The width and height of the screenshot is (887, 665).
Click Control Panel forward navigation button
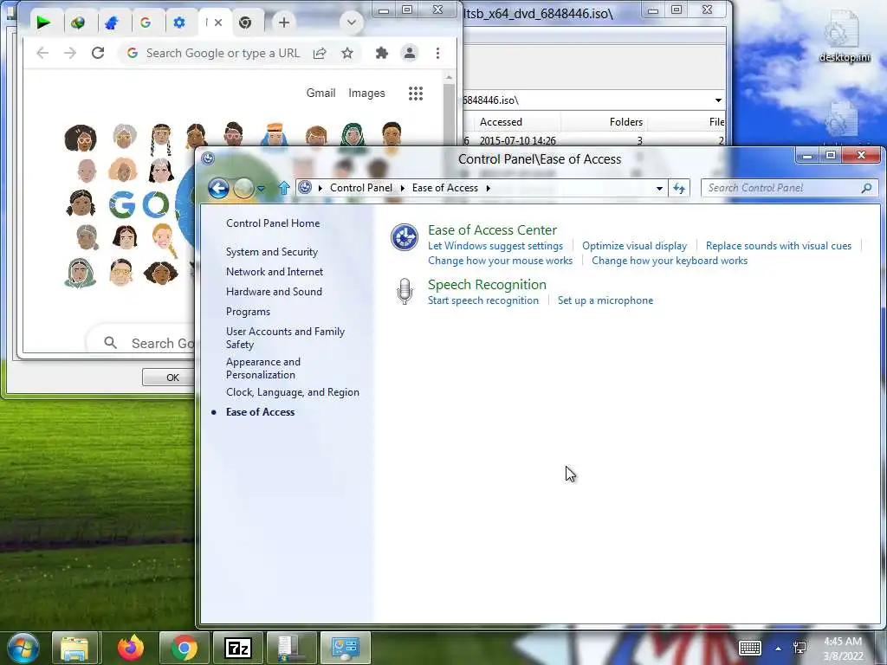tap(243, 188)
